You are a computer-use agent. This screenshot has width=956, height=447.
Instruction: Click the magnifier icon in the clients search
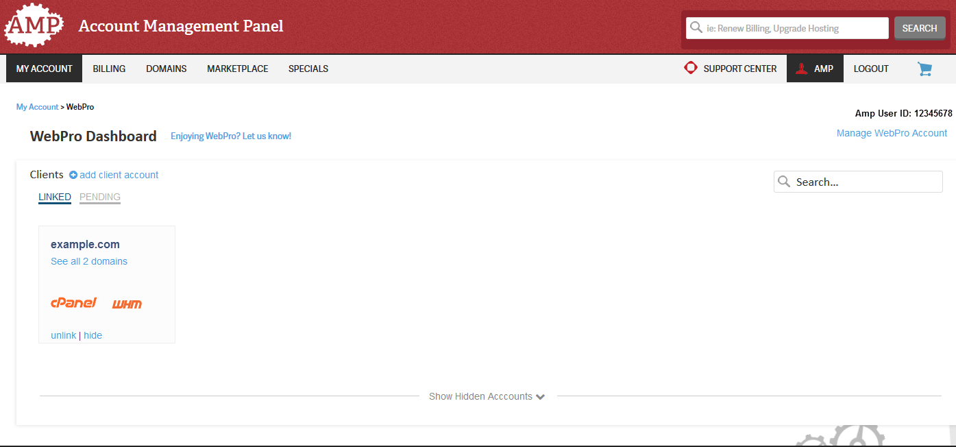point(785,182)
